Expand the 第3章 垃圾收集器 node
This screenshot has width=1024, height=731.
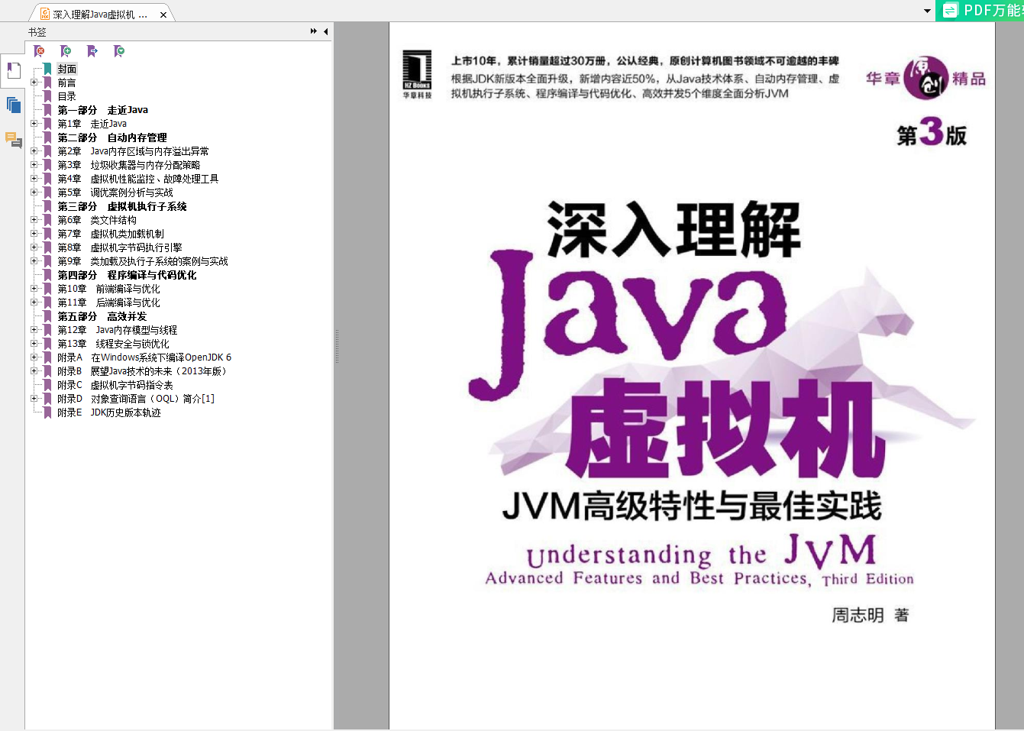[34, 165]
